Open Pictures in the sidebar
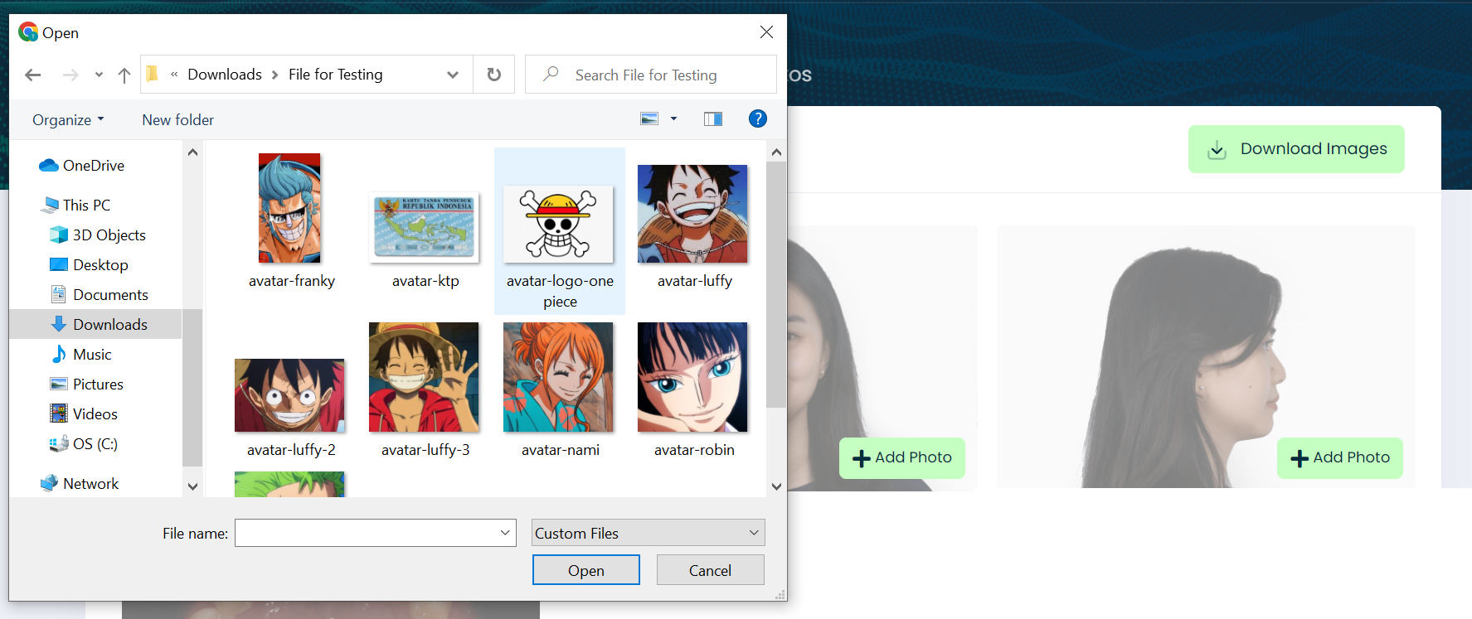 point(98,384)
